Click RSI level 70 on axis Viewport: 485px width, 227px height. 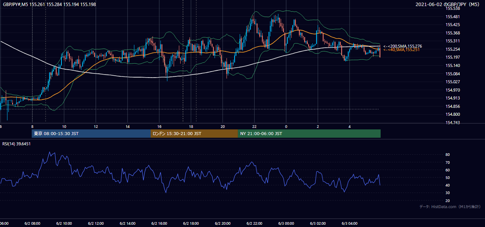[448, 162]
